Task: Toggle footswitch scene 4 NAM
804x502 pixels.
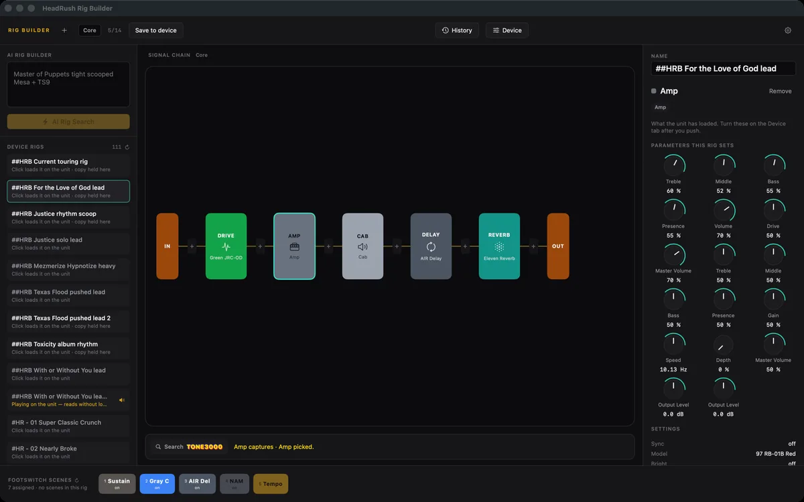Action: point(234,484)
